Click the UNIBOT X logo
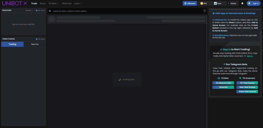The height and width of the screenshot is (128, 263). click(15, 3)
